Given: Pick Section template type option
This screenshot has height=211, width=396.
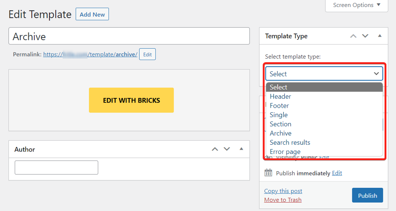Looking at the screenshot, I should [x=280, y=124].
